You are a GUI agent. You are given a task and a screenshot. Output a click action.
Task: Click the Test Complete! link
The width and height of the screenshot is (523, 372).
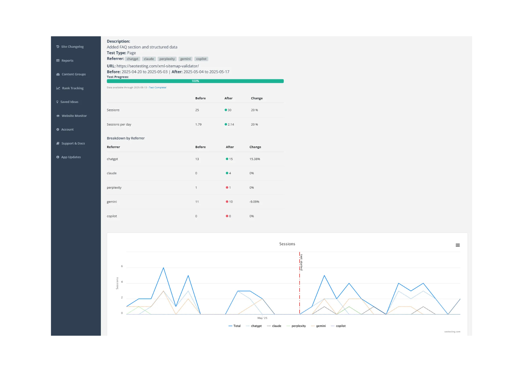pyautogui.click(x=158, y=88)
